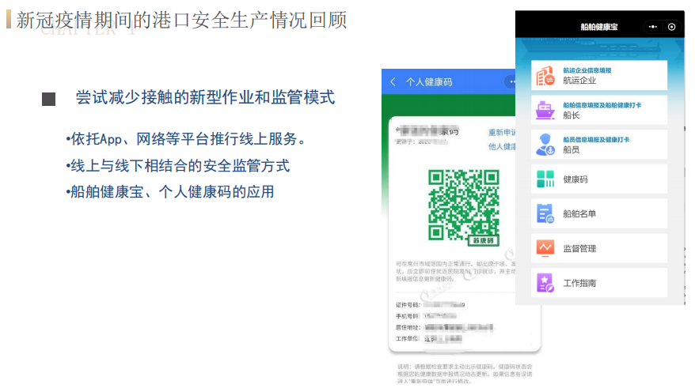Click the bullet 船舶健康宝、个人健康码的应用
This screenshot has width=695, height=392.
(169, 192)
